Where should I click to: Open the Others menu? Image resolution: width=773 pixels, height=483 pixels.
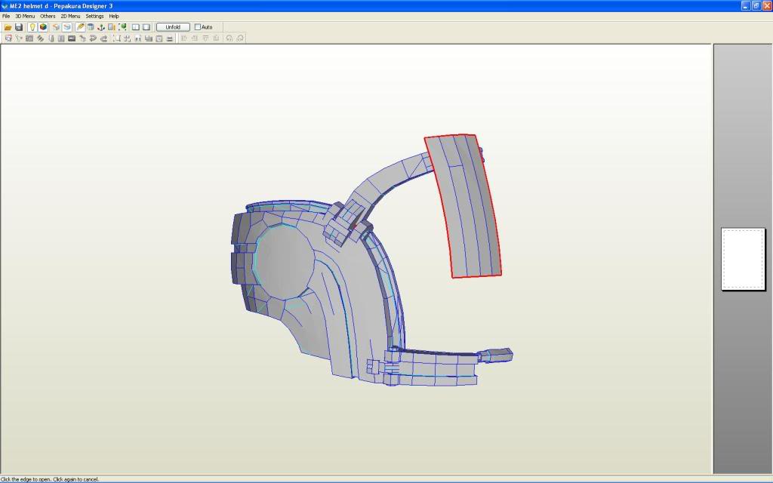point(48,17)
